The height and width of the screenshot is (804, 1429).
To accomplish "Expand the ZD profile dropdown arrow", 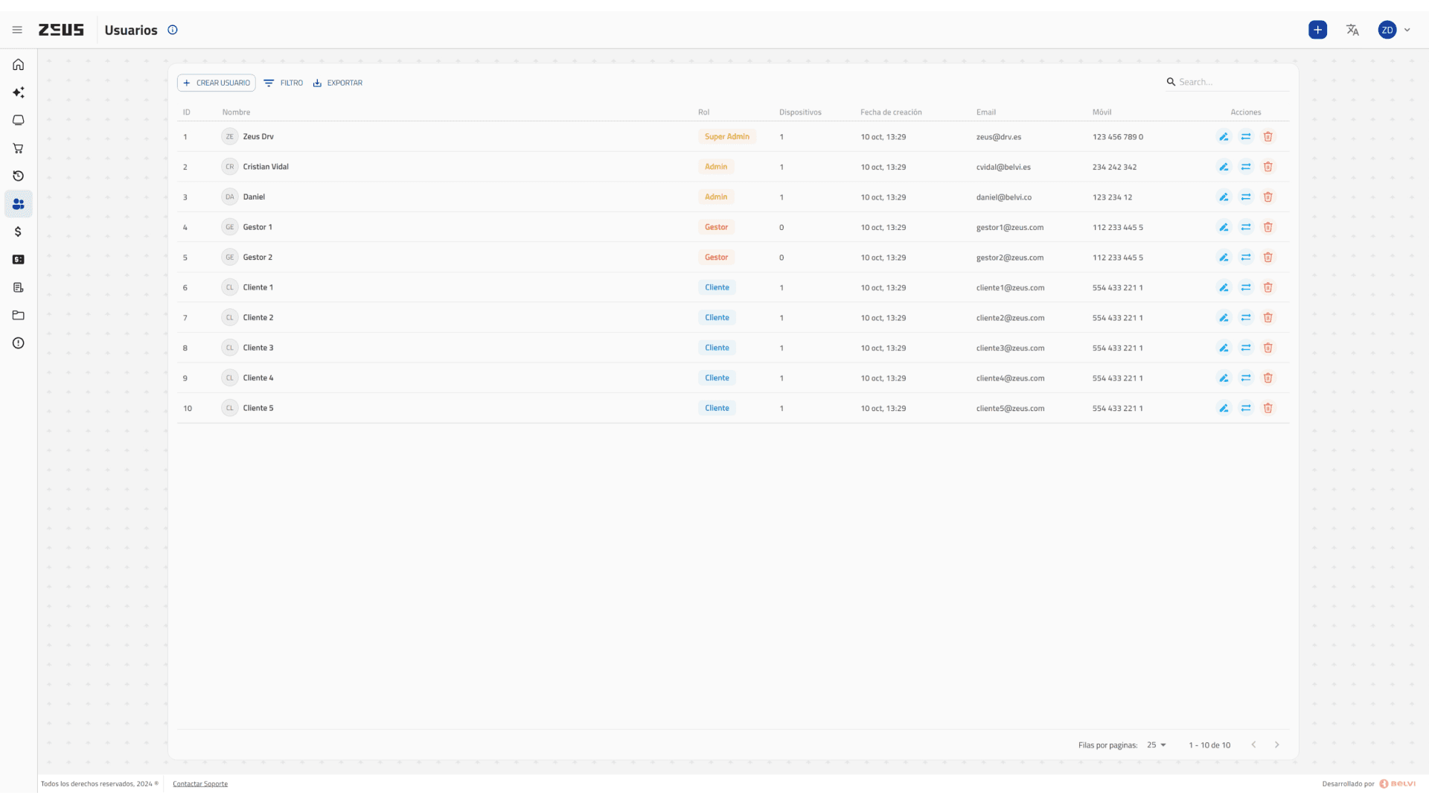I will click(1407, 30).
